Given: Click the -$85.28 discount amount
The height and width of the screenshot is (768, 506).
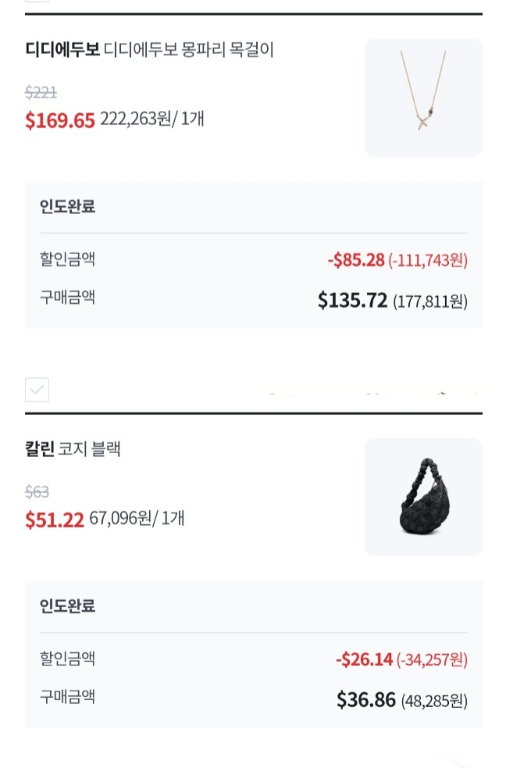Looking at the screenshot, I should (x=356, y=260).
